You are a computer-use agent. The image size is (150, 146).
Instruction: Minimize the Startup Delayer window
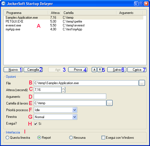pos(136,4)
